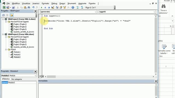Screen dimensions: 175x98
Task: Select Foglio3 (Foglio3) under Corso VBA.xlsm
Action: 20,44
